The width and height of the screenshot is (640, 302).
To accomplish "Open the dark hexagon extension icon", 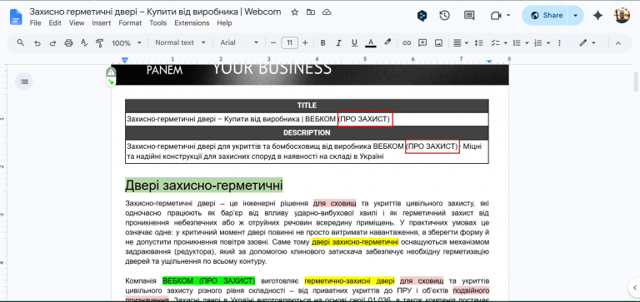I will pos(422,16).
